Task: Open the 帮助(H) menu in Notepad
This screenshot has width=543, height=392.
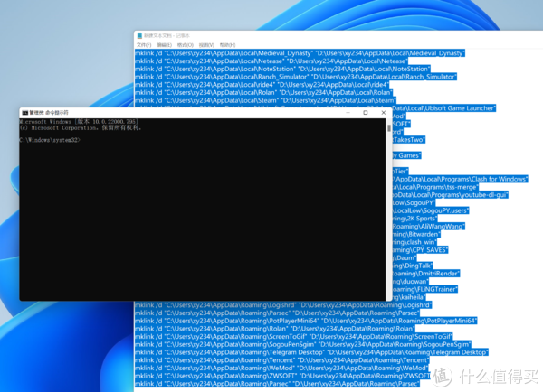Action: click(227, 45)
